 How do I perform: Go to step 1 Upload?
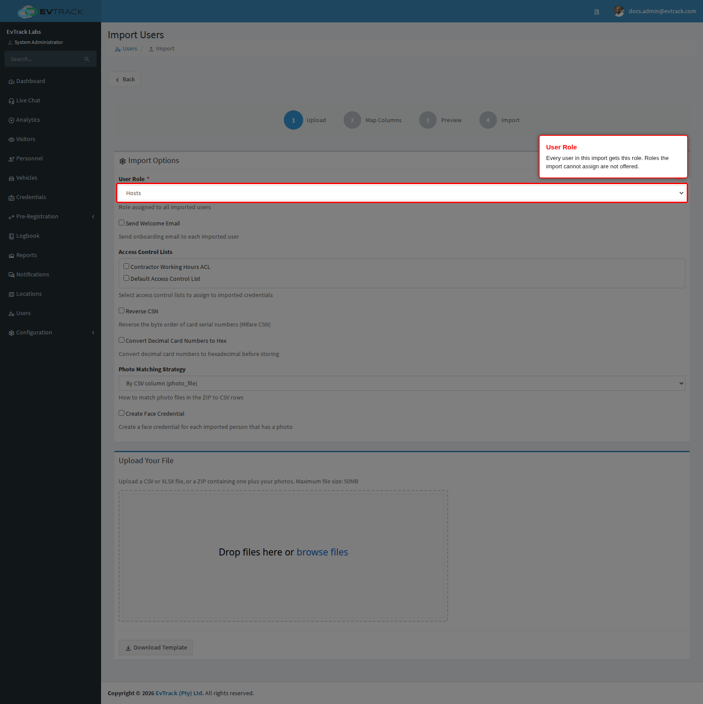pyautogui.click(x=305, y=120)
